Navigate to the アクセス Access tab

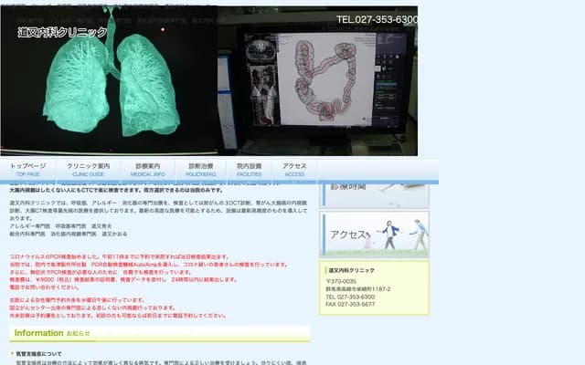coord(295,170)
